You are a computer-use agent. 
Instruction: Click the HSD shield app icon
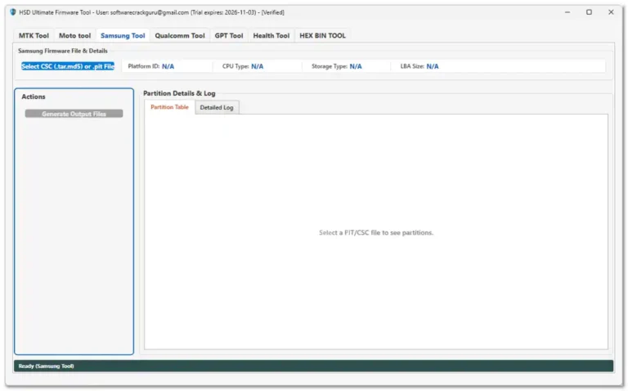[13, 12]
